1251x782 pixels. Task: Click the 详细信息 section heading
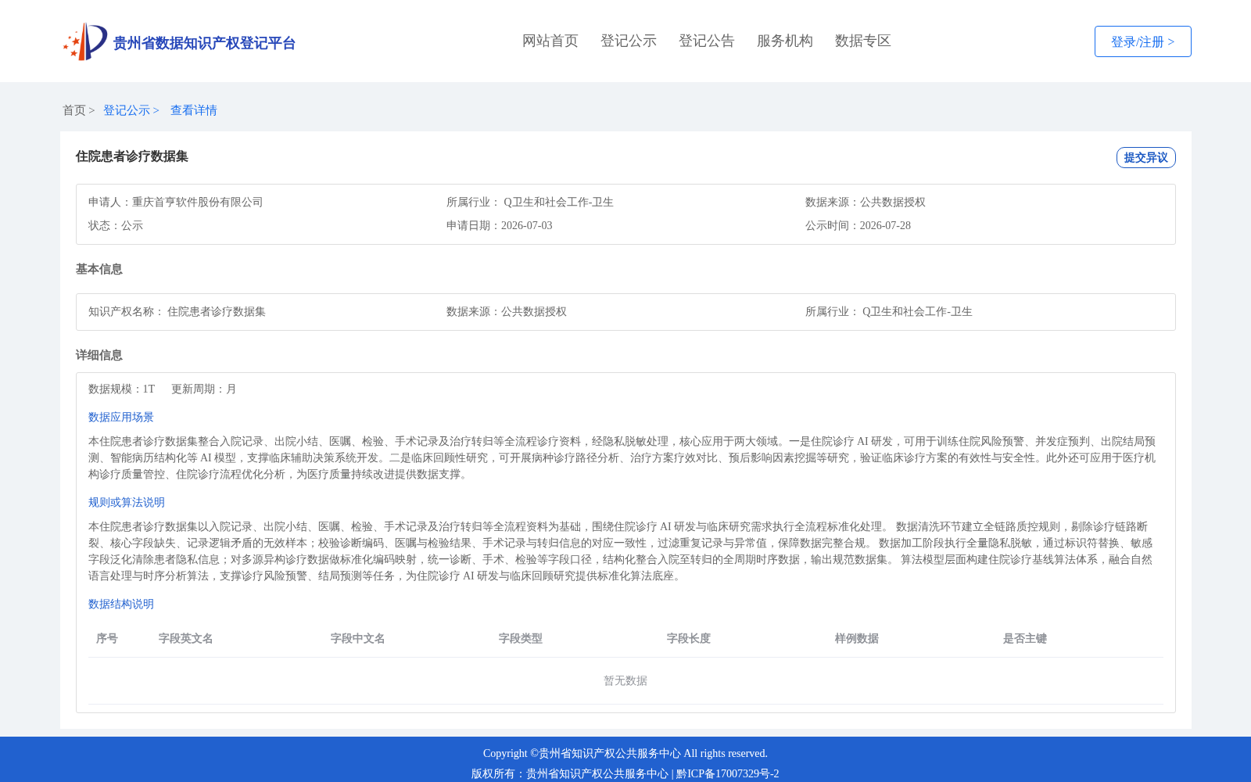(99, 355)
